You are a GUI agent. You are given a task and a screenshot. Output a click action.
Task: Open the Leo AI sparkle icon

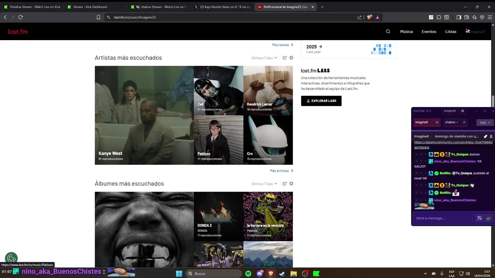point(474,17)
